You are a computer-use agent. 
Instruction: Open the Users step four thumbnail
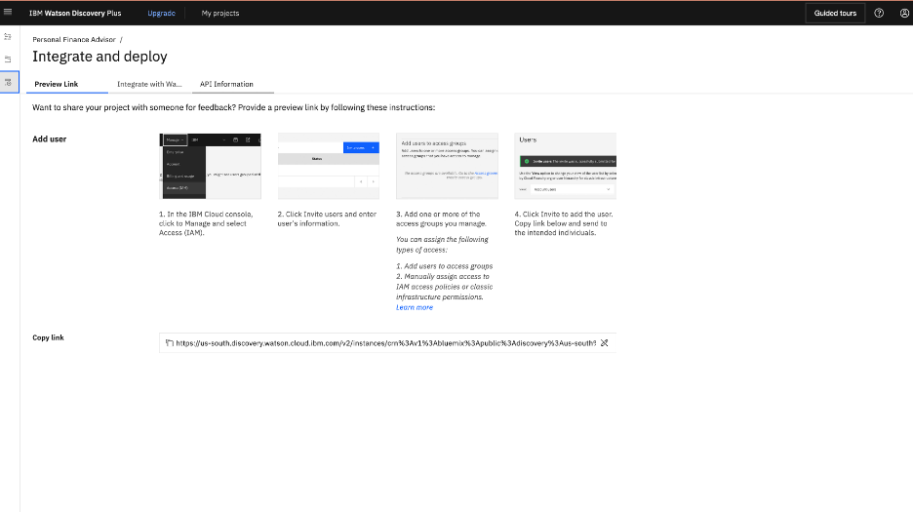click(x=566, y=166)
